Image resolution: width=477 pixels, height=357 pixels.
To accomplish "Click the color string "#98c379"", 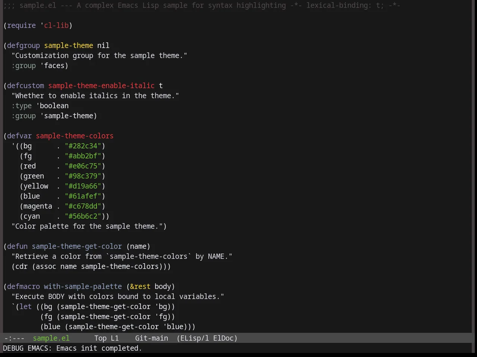I will (83, 176).
